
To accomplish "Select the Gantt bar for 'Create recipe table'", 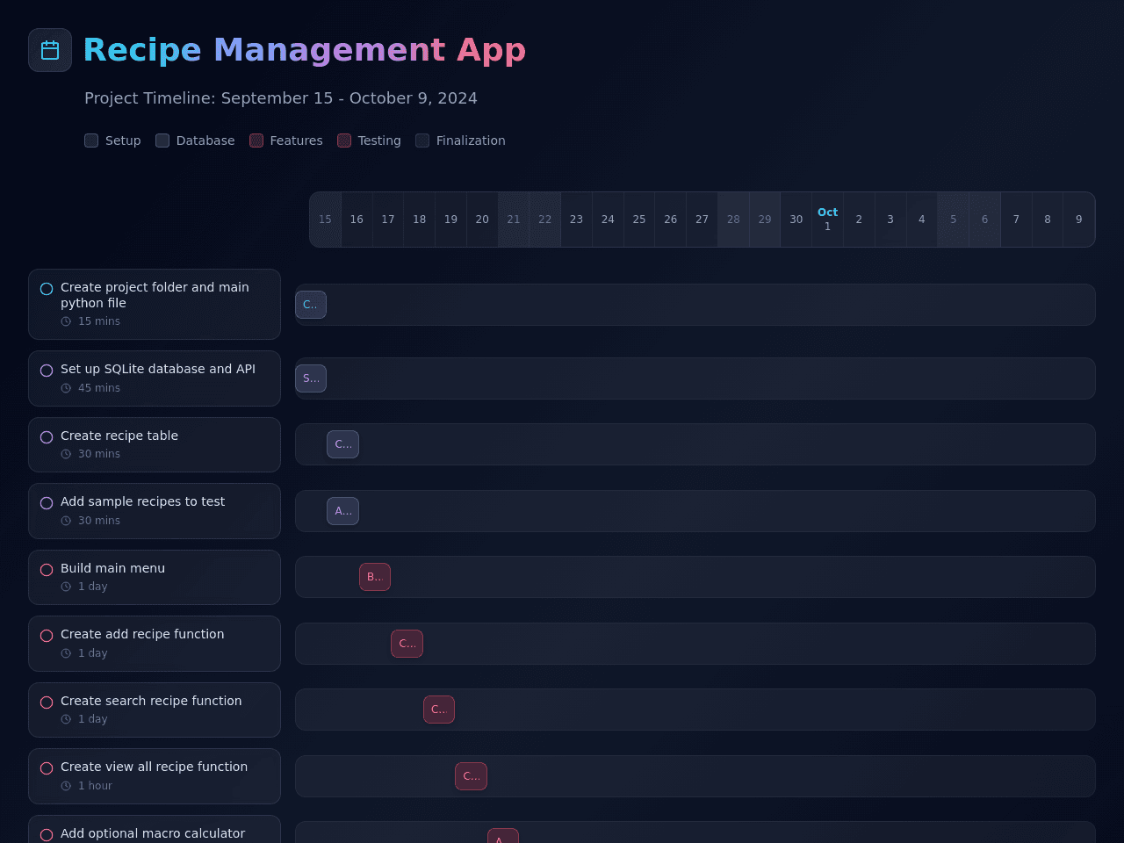I will pos(342,444).
